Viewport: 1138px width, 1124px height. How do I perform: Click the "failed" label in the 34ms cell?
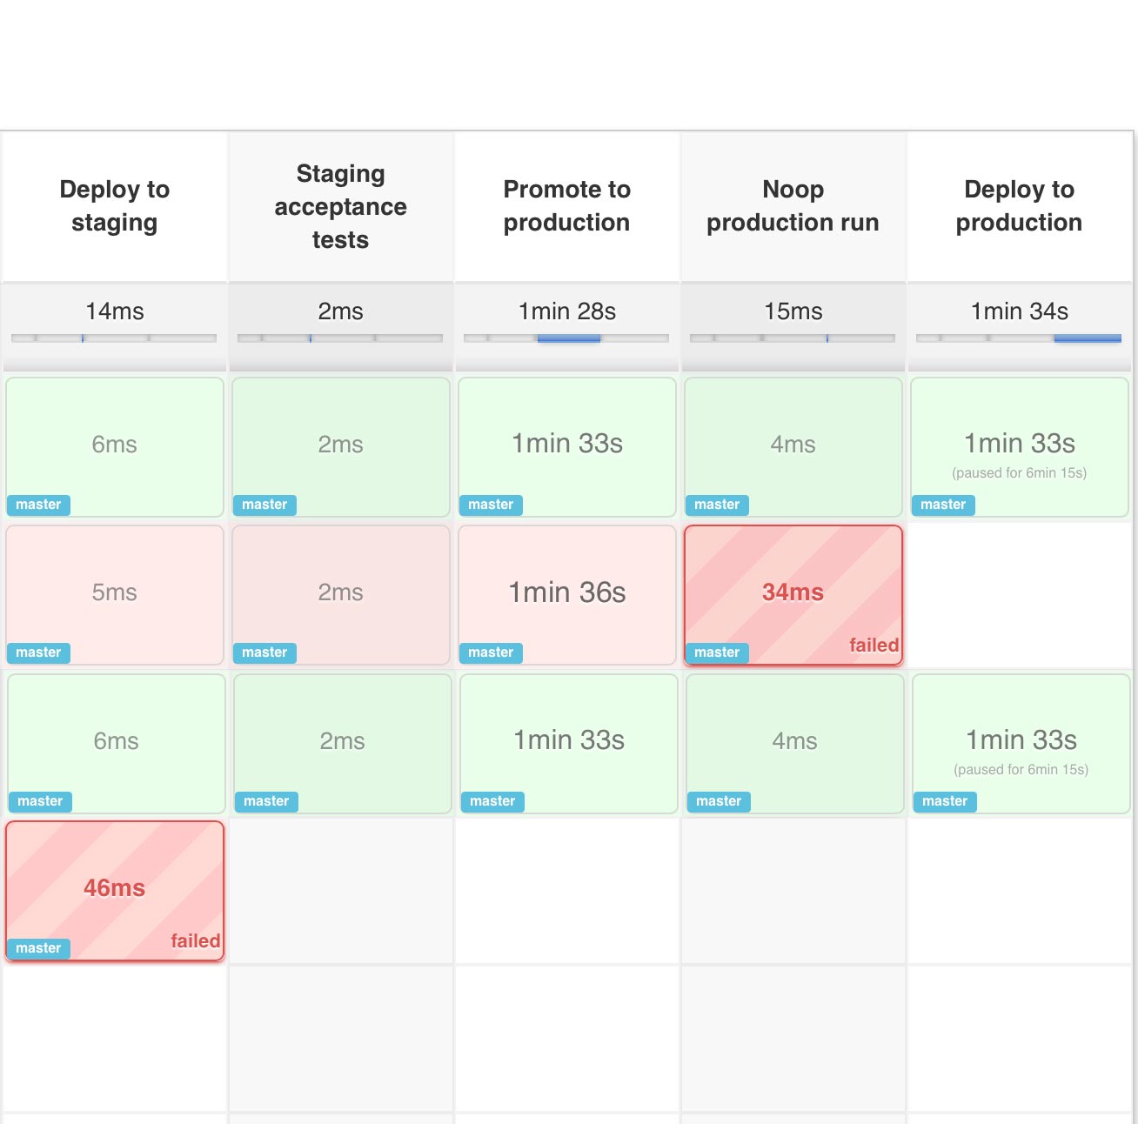874,646
